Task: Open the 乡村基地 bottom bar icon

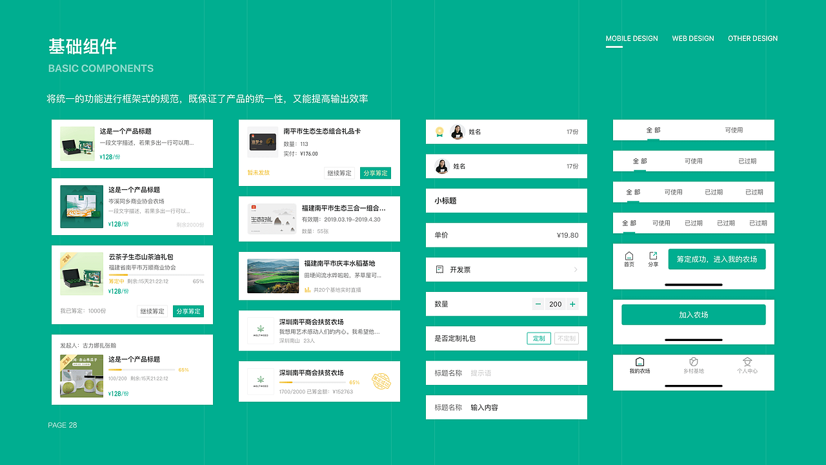Action: coord(694,362)
